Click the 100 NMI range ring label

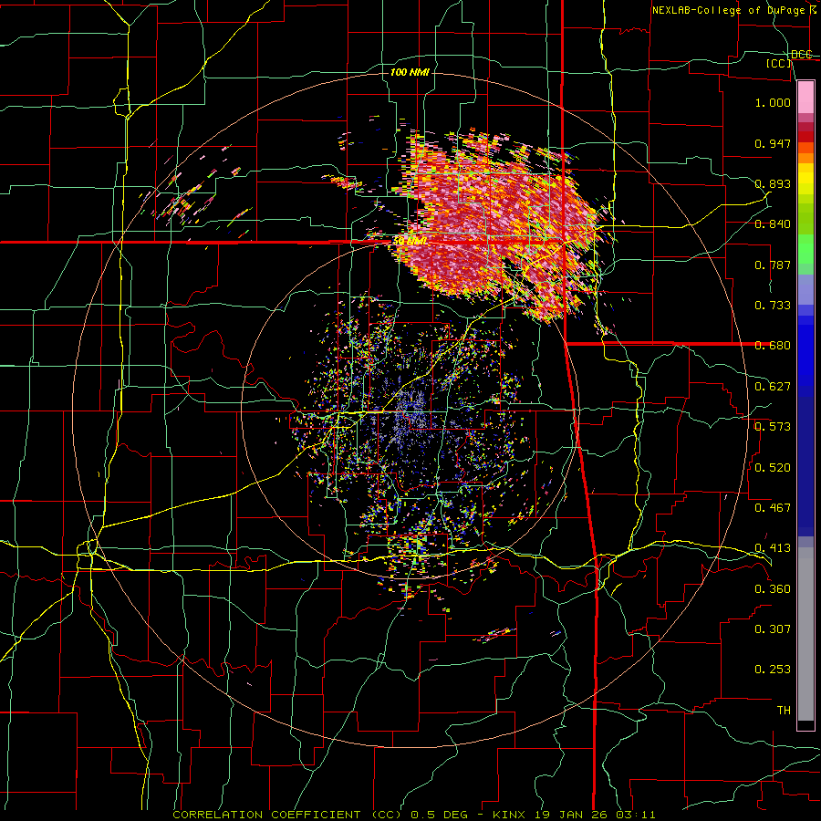point(410,72)
